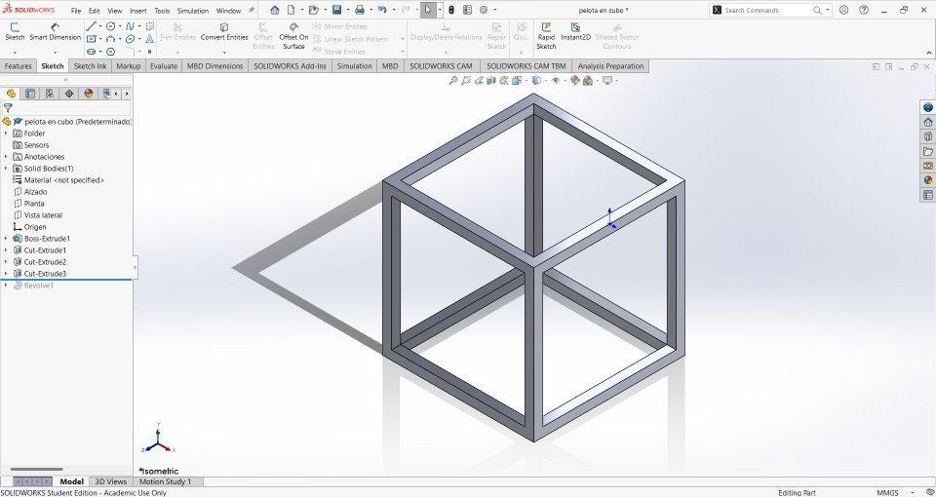Viewport: 936px width, 497px height.
Task: Open the Motion Study 1 tab
Action: coord(165,481)
